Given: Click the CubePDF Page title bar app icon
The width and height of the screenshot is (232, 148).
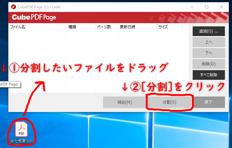Looking at the screenshot, I should (x=14, y=7).
